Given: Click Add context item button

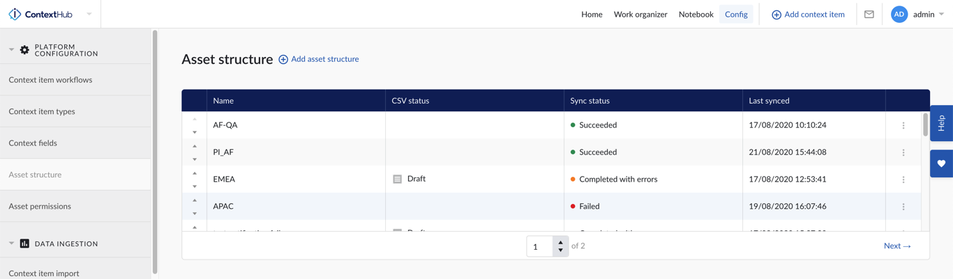Looking at the screenshot, I should click(x=808, y=14).
